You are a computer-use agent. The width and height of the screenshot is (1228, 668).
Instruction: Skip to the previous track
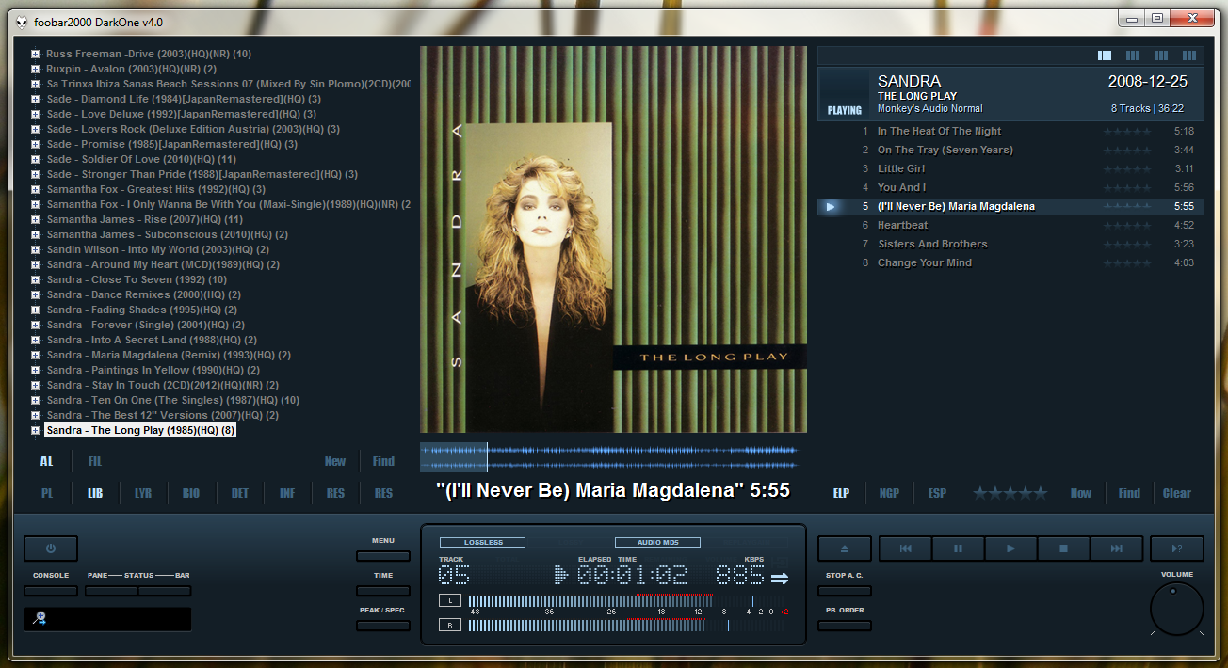(x=905, y=549)
